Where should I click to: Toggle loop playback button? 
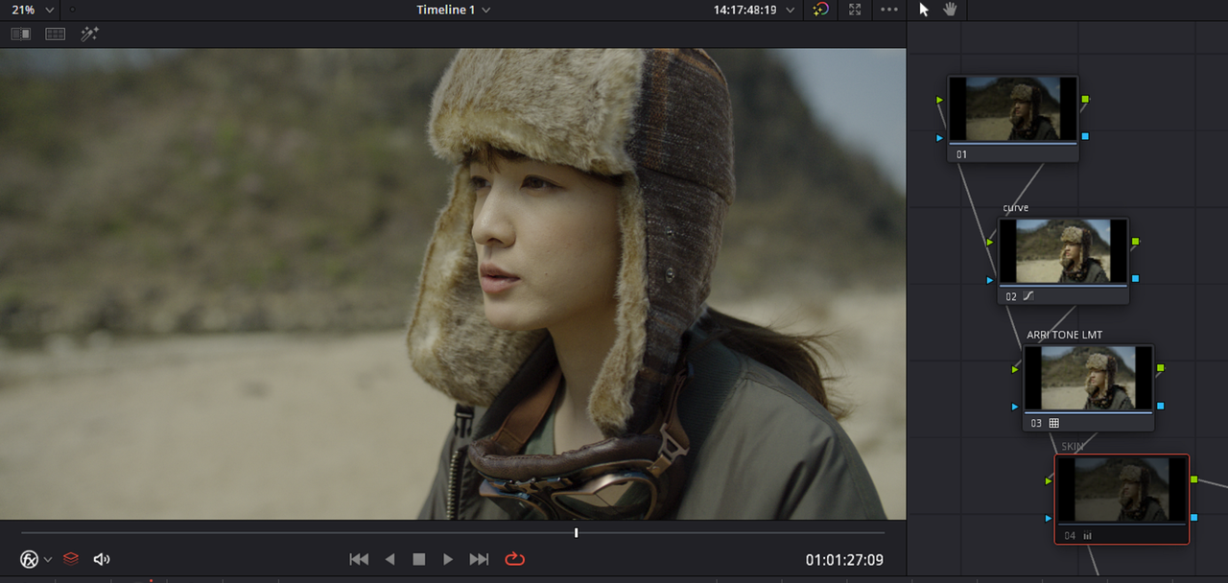pos(515,559)
